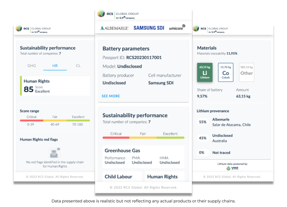Viewport: 287px width, 207px height.
Task: Click Lithium provenance heading
Action: click(x=213, y=111)
